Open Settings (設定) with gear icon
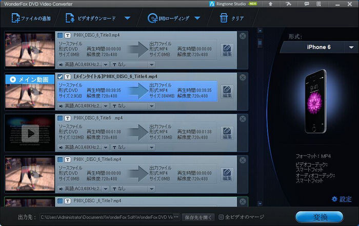 coord(342,199)
